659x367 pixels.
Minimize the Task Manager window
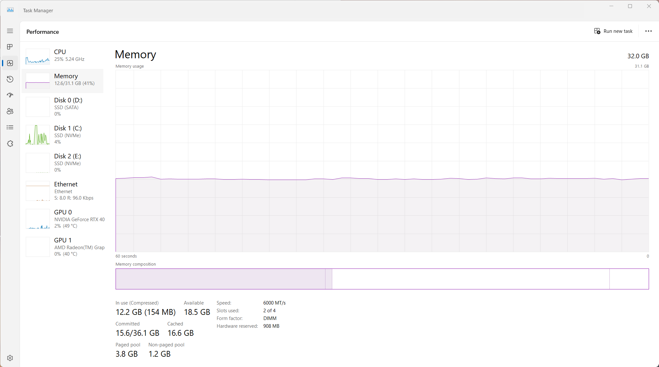[611, 6]
